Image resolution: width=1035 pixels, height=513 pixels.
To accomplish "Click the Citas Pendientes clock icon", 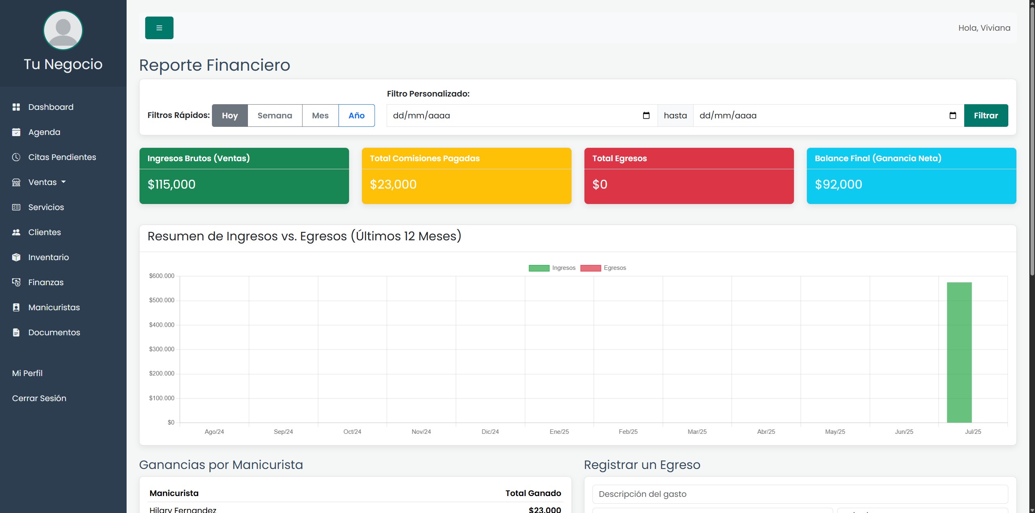I will (x=16, y=157).
